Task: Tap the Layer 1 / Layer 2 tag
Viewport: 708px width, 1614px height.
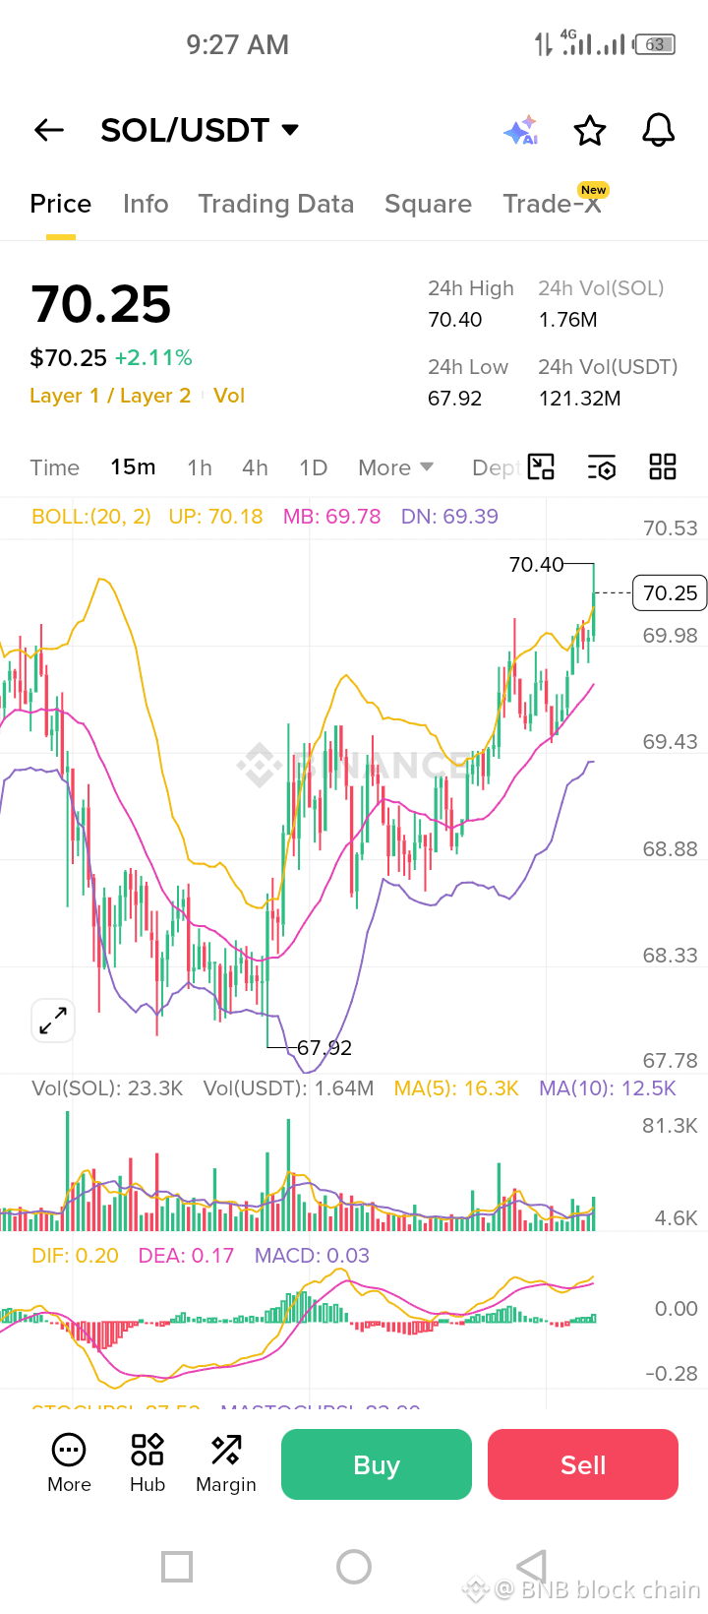Action: tap(110, 396)
